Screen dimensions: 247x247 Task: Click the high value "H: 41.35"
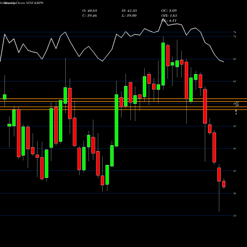click(129, 11)
